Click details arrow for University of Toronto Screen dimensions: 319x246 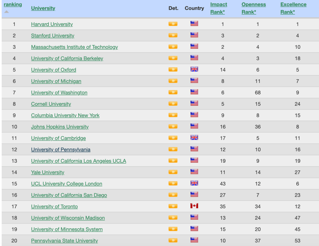[173, 206]
